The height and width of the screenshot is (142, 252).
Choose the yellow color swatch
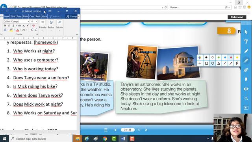point(237,58)
